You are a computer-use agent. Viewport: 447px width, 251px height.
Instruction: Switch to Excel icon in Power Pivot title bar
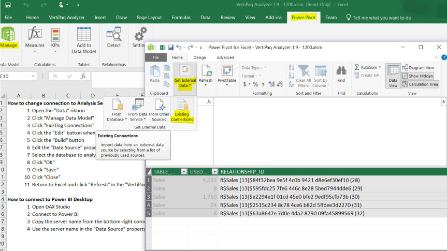[163, 47]
